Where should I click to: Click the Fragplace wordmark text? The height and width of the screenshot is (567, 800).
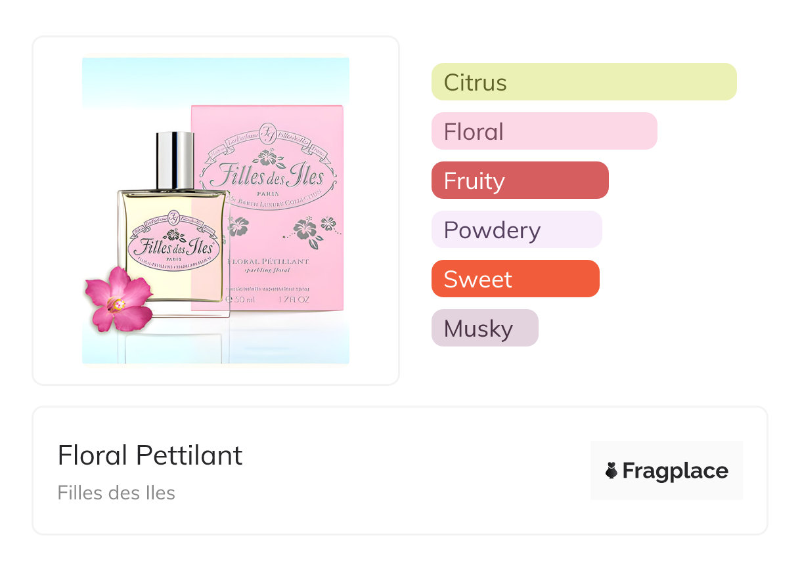(675, 471)
